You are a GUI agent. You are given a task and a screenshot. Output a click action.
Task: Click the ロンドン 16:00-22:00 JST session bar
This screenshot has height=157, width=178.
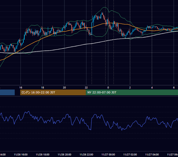click(x=53, y=92)
